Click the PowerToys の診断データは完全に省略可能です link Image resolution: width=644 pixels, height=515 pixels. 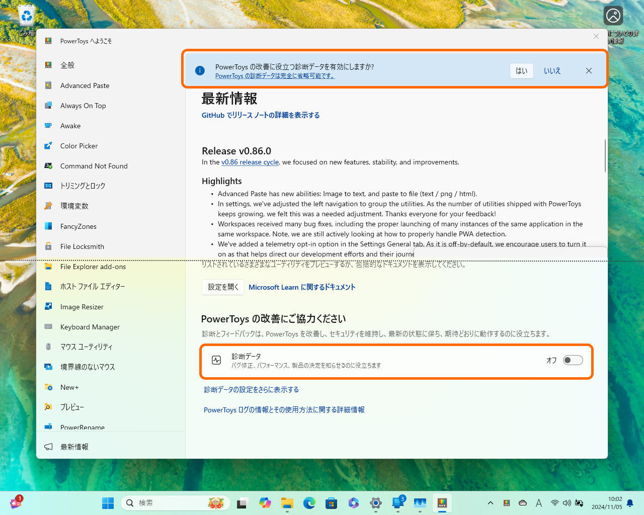pyautogui.click(x=275, y=76)
